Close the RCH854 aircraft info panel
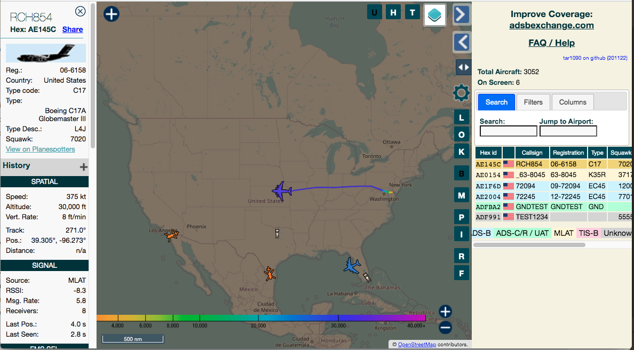 coord(81,11)
